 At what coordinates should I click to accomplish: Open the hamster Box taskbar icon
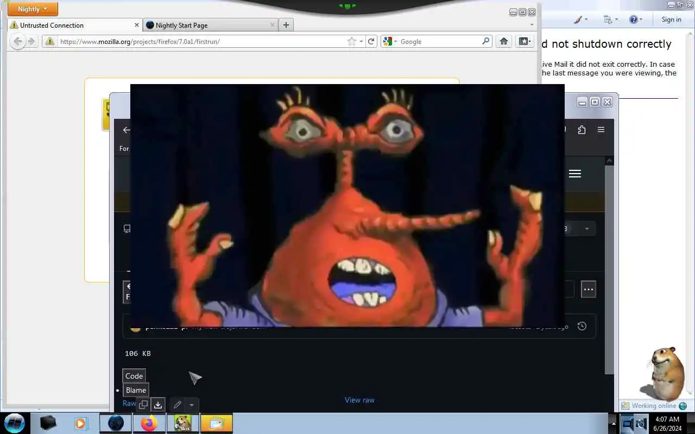coord(183,423)
